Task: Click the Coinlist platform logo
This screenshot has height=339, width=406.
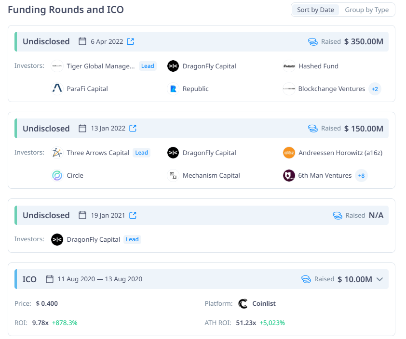Action: pyautogui.click(x=243, y=303)
